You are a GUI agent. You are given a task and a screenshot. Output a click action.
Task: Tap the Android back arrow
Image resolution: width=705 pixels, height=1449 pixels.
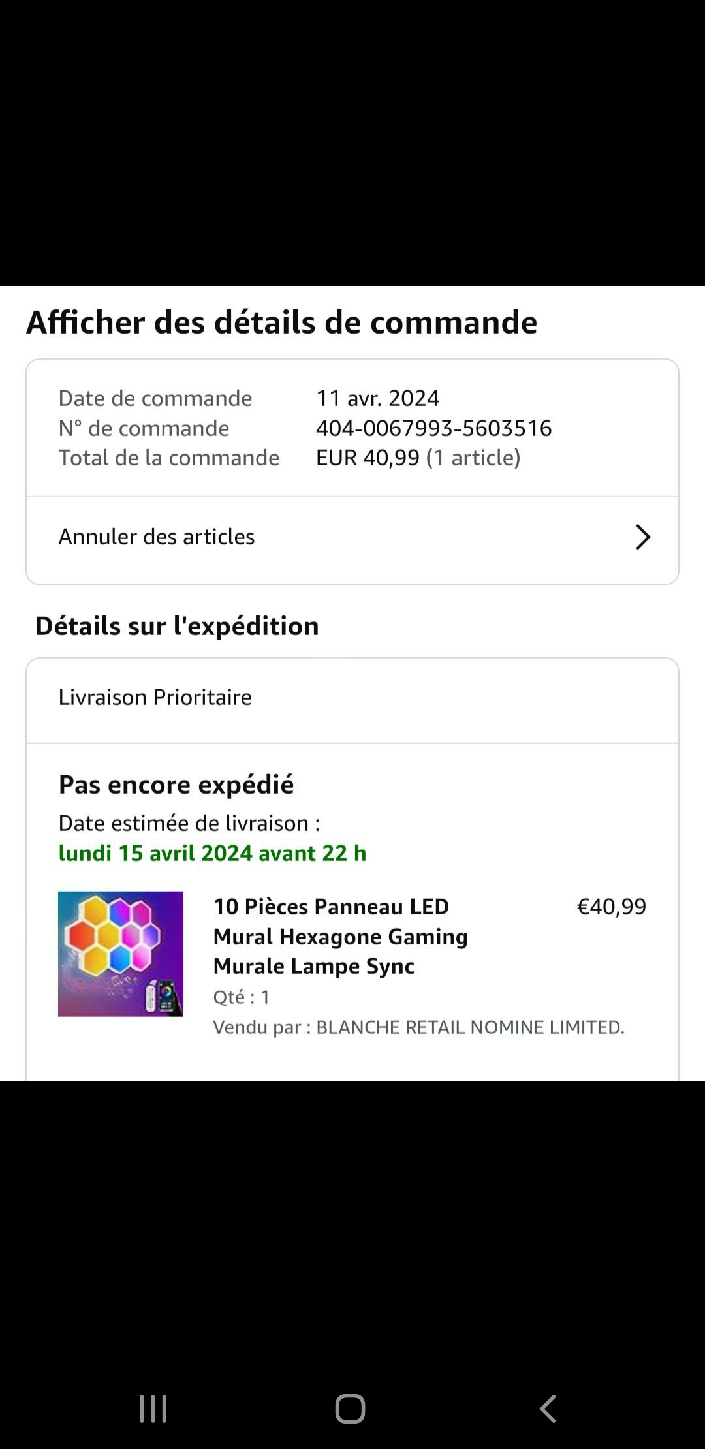tap(548, 1409)
